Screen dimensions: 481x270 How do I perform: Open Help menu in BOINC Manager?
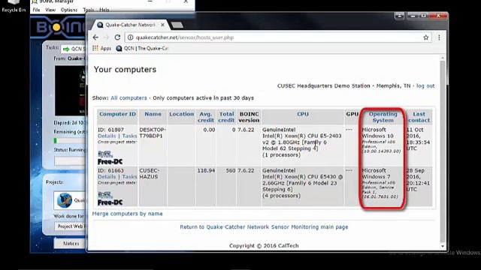coord(104,10)
